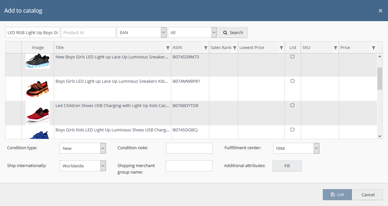Cancel the add to catalog dialog
Viewport: 388px width, 206px height.
pos(368,195)
